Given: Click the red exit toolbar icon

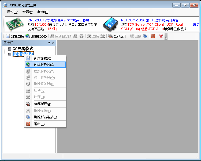Looking at the screenshot, I should [x=153, y=36].
